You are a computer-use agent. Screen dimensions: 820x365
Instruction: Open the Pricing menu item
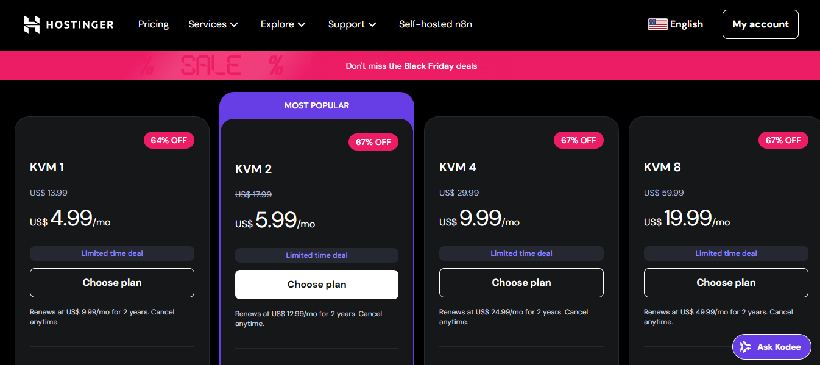154,24
